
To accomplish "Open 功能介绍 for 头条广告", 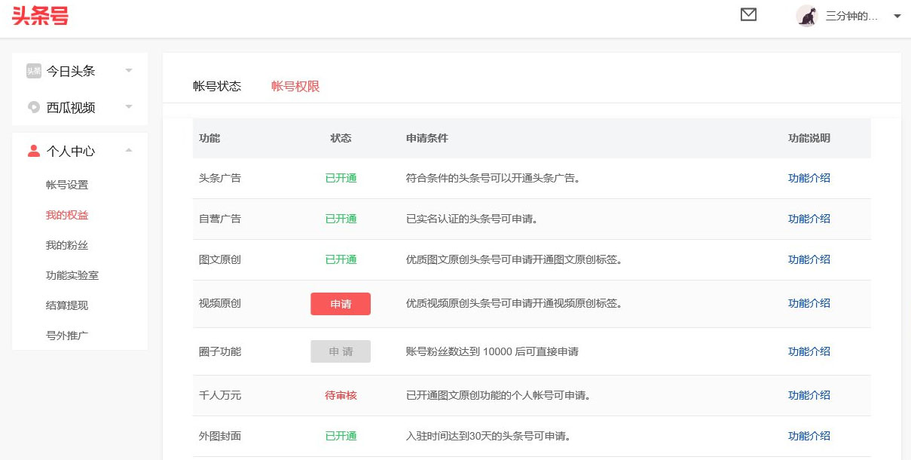I will pyautogui.click(x=809, y=178).
